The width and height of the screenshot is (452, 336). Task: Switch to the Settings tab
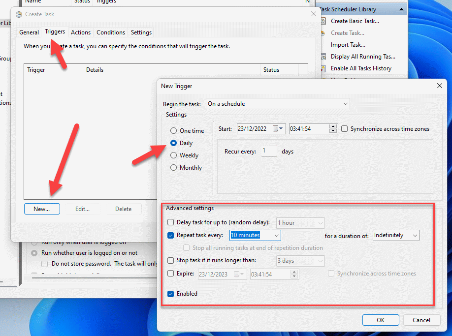141,32
